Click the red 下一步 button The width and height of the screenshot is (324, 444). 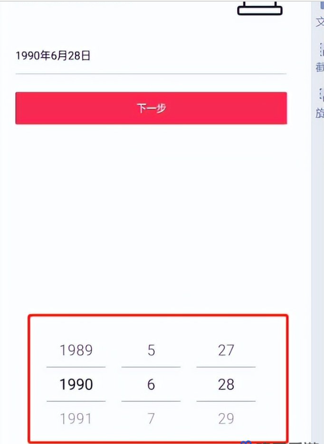click(151, 108)
